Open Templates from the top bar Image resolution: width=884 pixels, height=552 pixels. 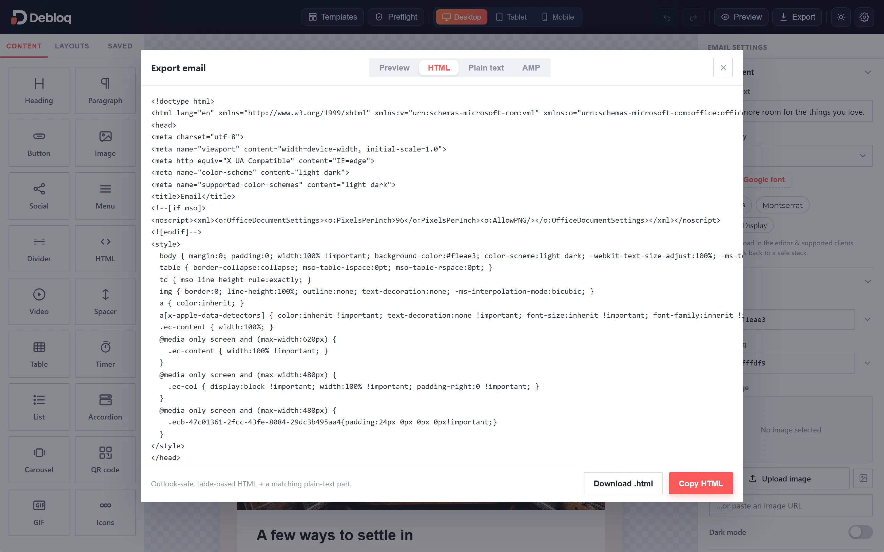(333, 17)
